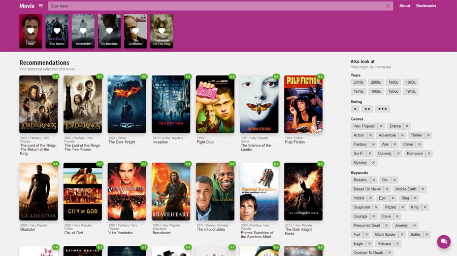Click the heart on The Matrix poster
Viewport: 457px width, 256px height.
tap(57, 31)
